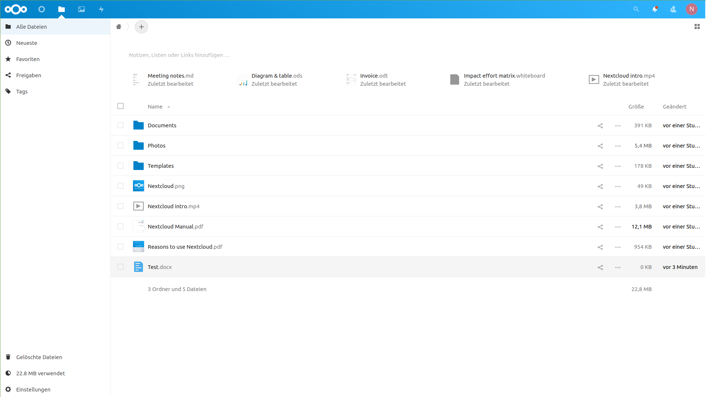Viewport: 706px width, 397px height.
Task: Open more actions for Nextcloud.png
Action: pos(618,187)
